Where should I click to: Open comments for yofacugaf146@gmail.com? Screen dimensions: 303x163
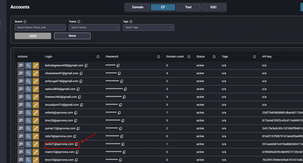click(x=21, y=81)
